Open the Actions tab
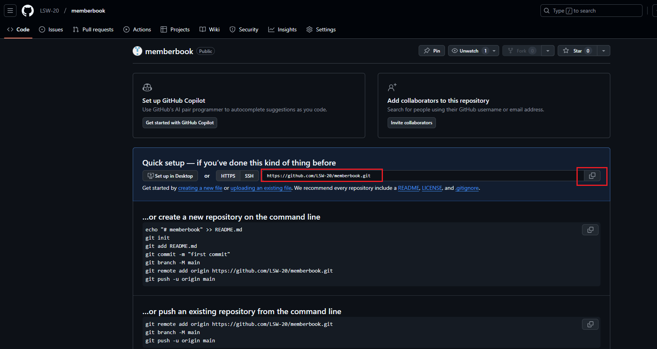 point(137,29)
